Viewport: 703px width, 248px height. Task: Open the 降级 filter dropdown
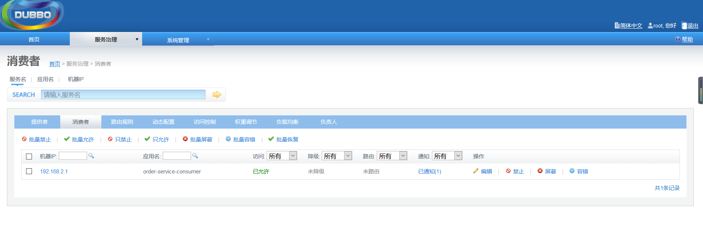337,156
